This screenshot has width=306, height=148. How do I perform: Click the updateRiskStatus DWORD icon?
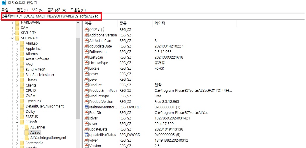86,135
